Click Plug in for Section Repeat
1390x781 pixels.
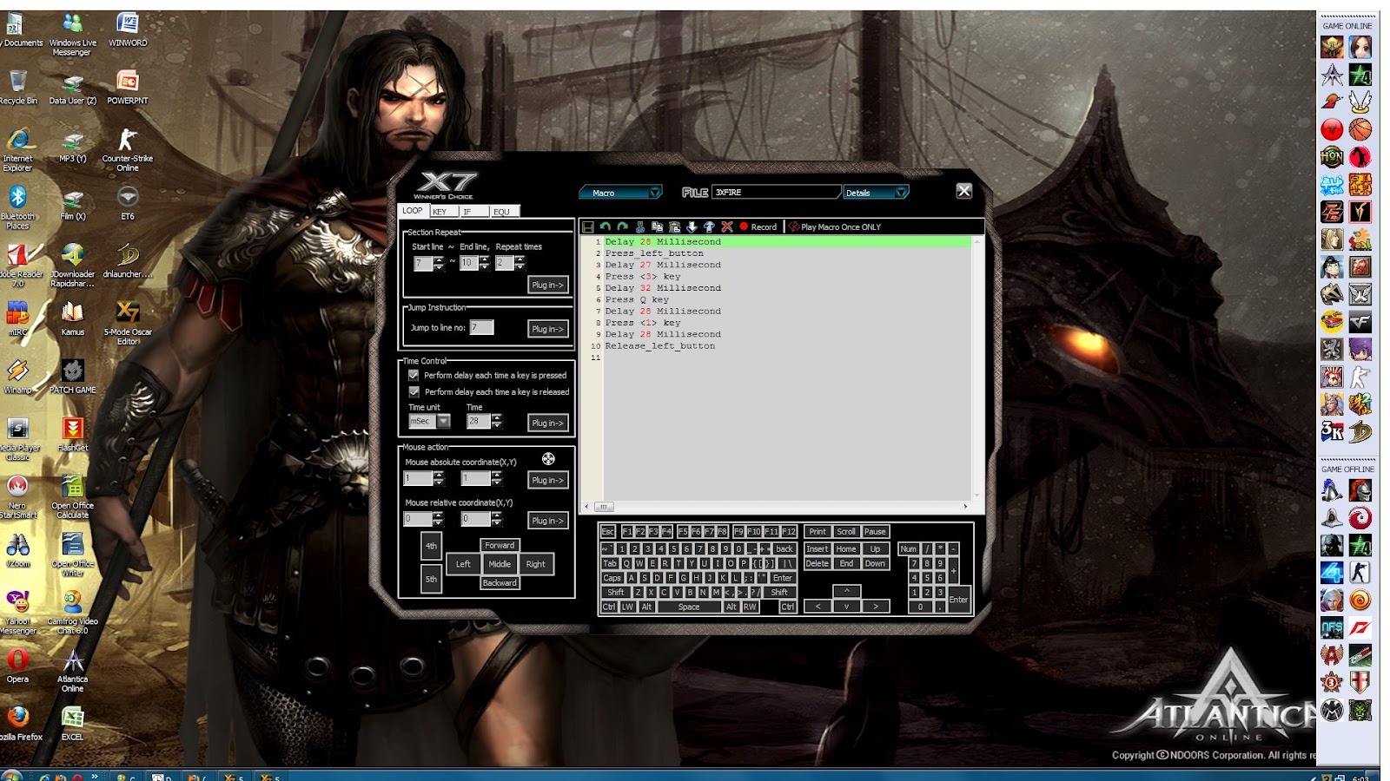(548, 285)
